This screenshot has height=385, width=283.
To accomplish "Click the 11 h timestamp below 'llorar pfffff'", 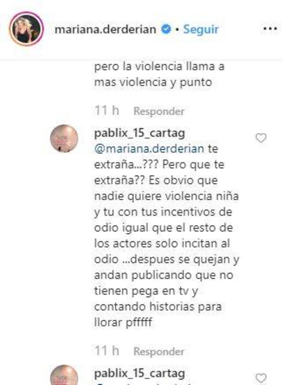I will pos(107,351).
